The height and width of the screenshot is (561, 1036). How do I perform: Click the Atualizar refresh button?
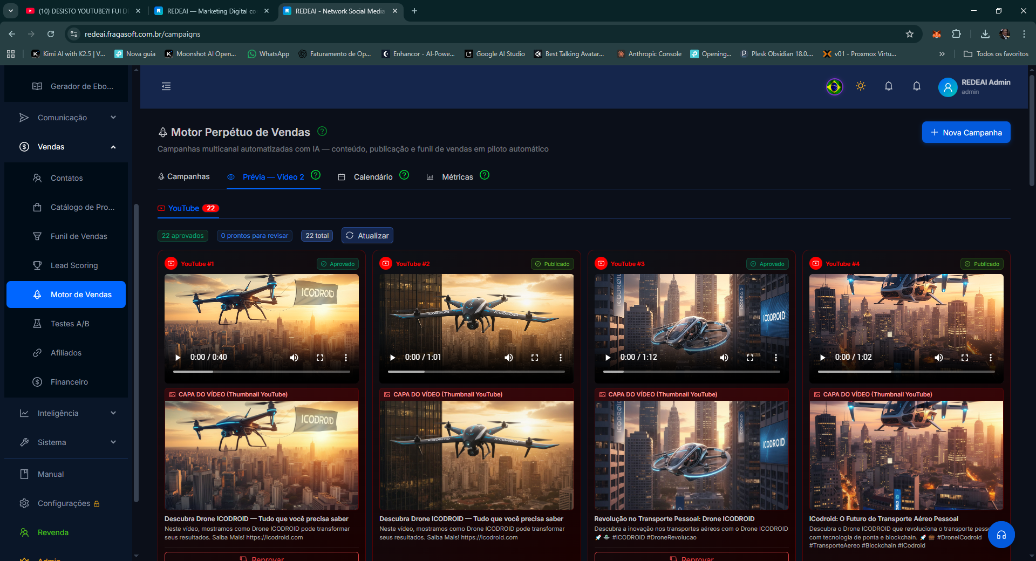[367, 236]
